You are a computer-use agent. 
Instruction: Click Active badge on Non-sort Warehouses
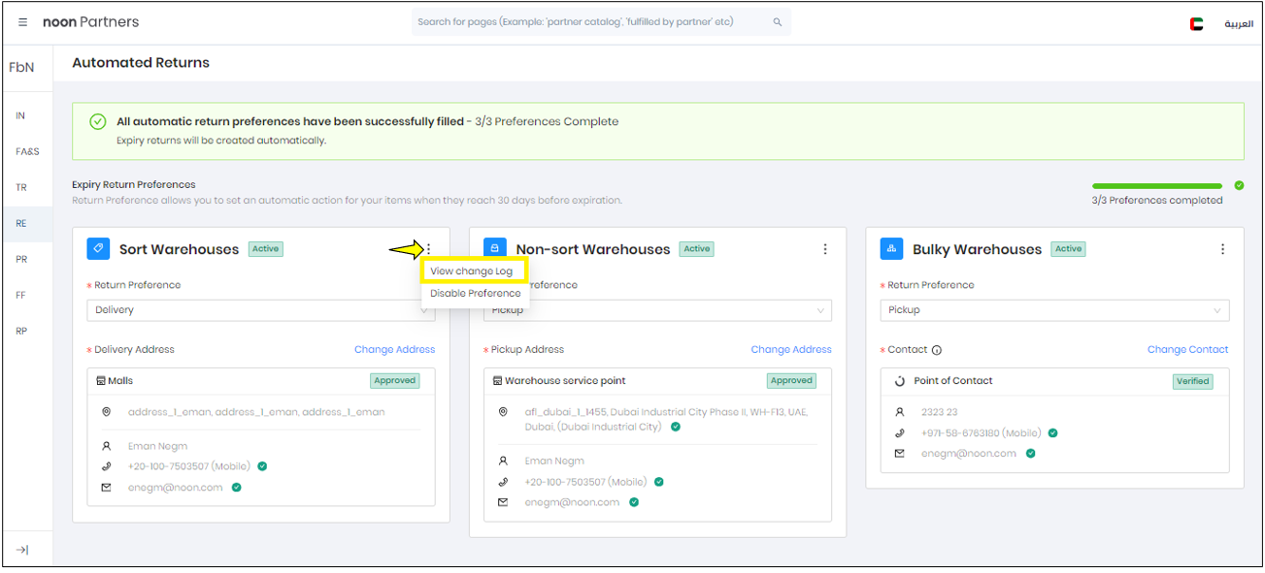pos(696,249)
